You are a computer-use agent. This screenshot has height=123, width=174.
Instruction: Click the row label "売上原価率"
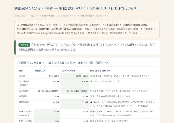click(x=24, y=91)
